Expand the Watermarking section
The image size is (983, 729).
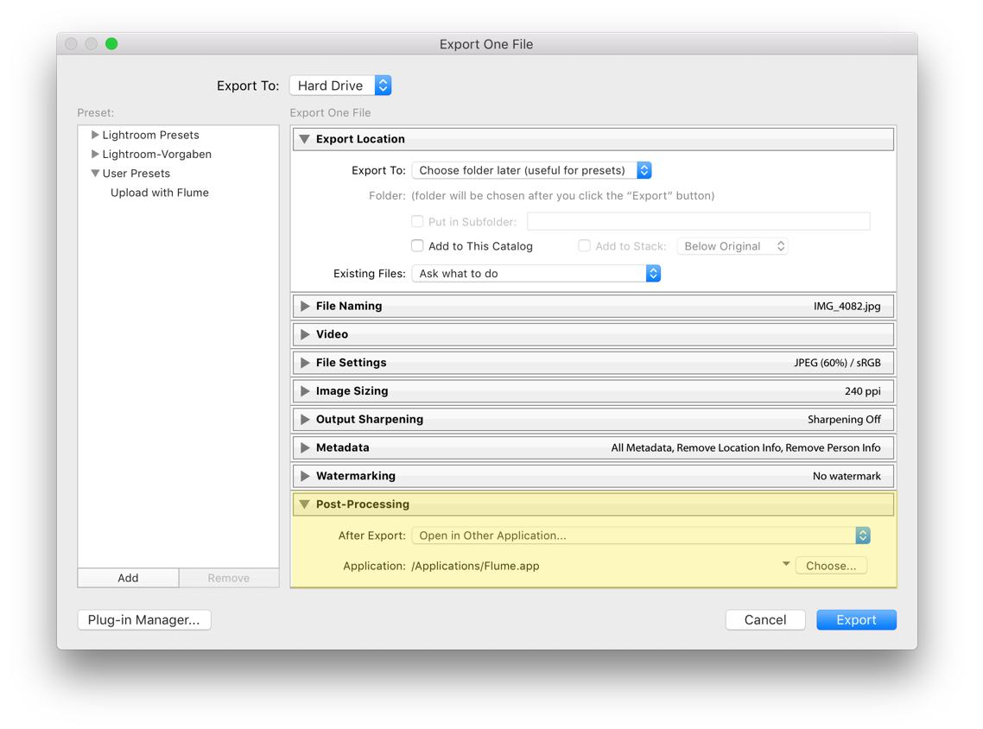305,476
